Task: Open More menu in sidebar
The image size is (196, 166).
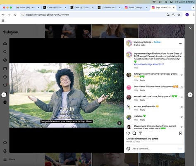Action: tap(9, 159)
